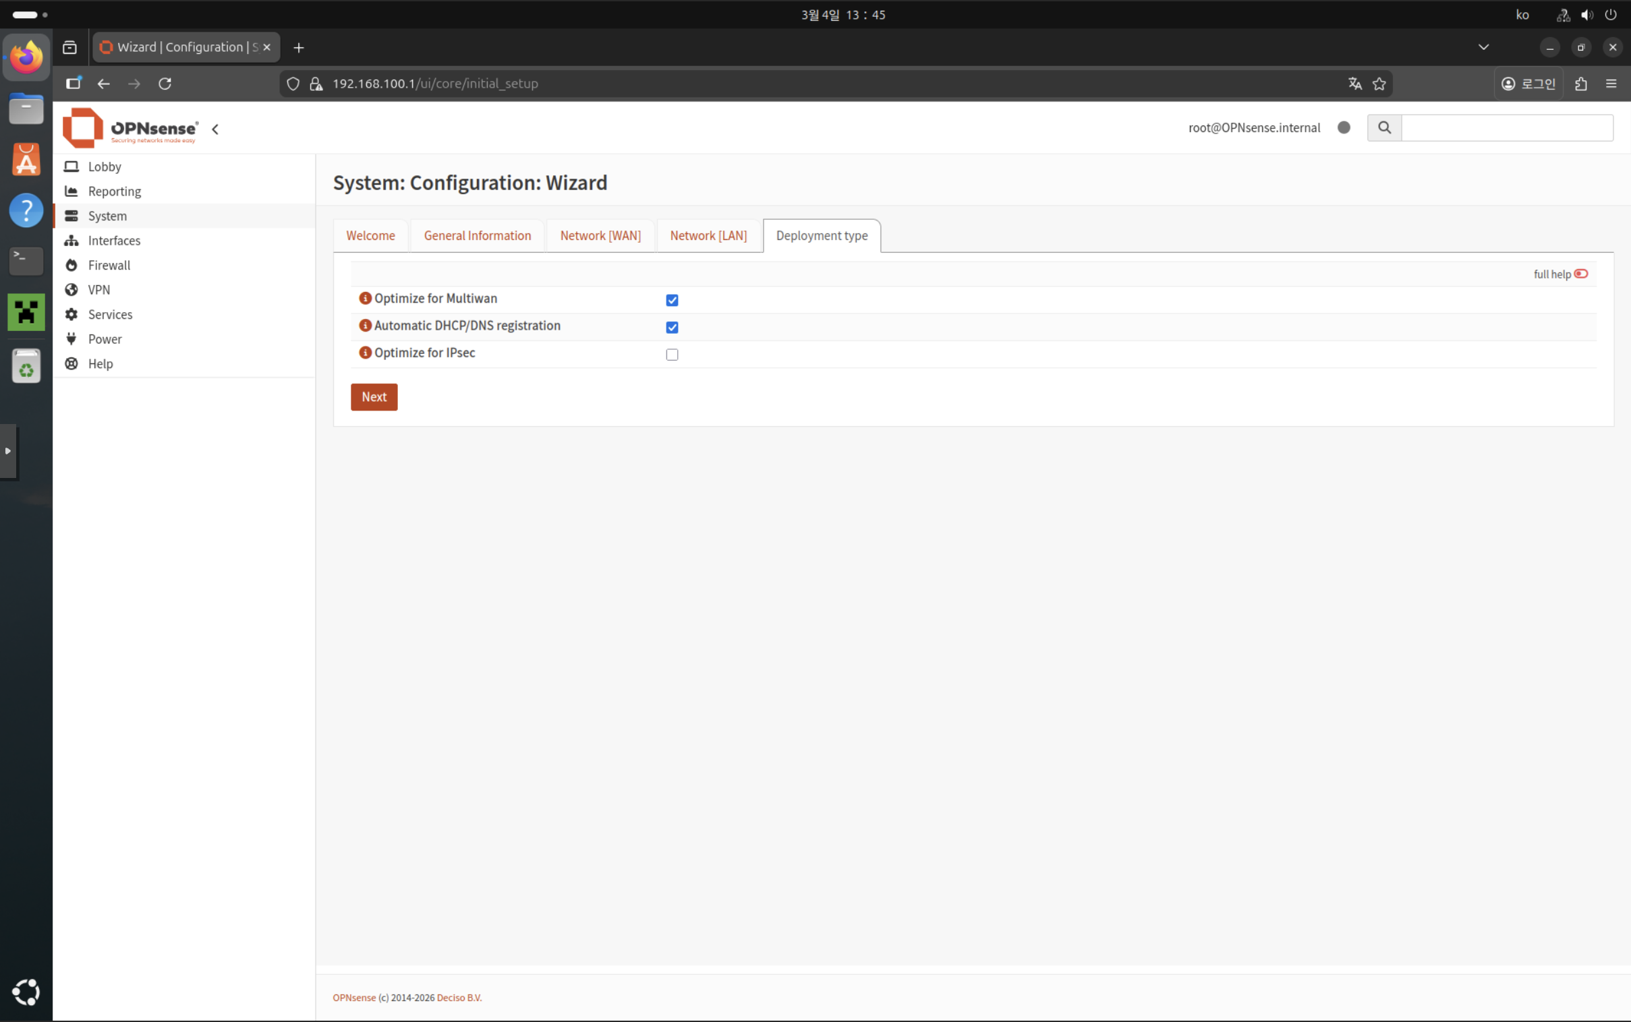Collapse sidebar with chevron next to logo
Screen dimensions: 1631x1022
pos(216,129)
